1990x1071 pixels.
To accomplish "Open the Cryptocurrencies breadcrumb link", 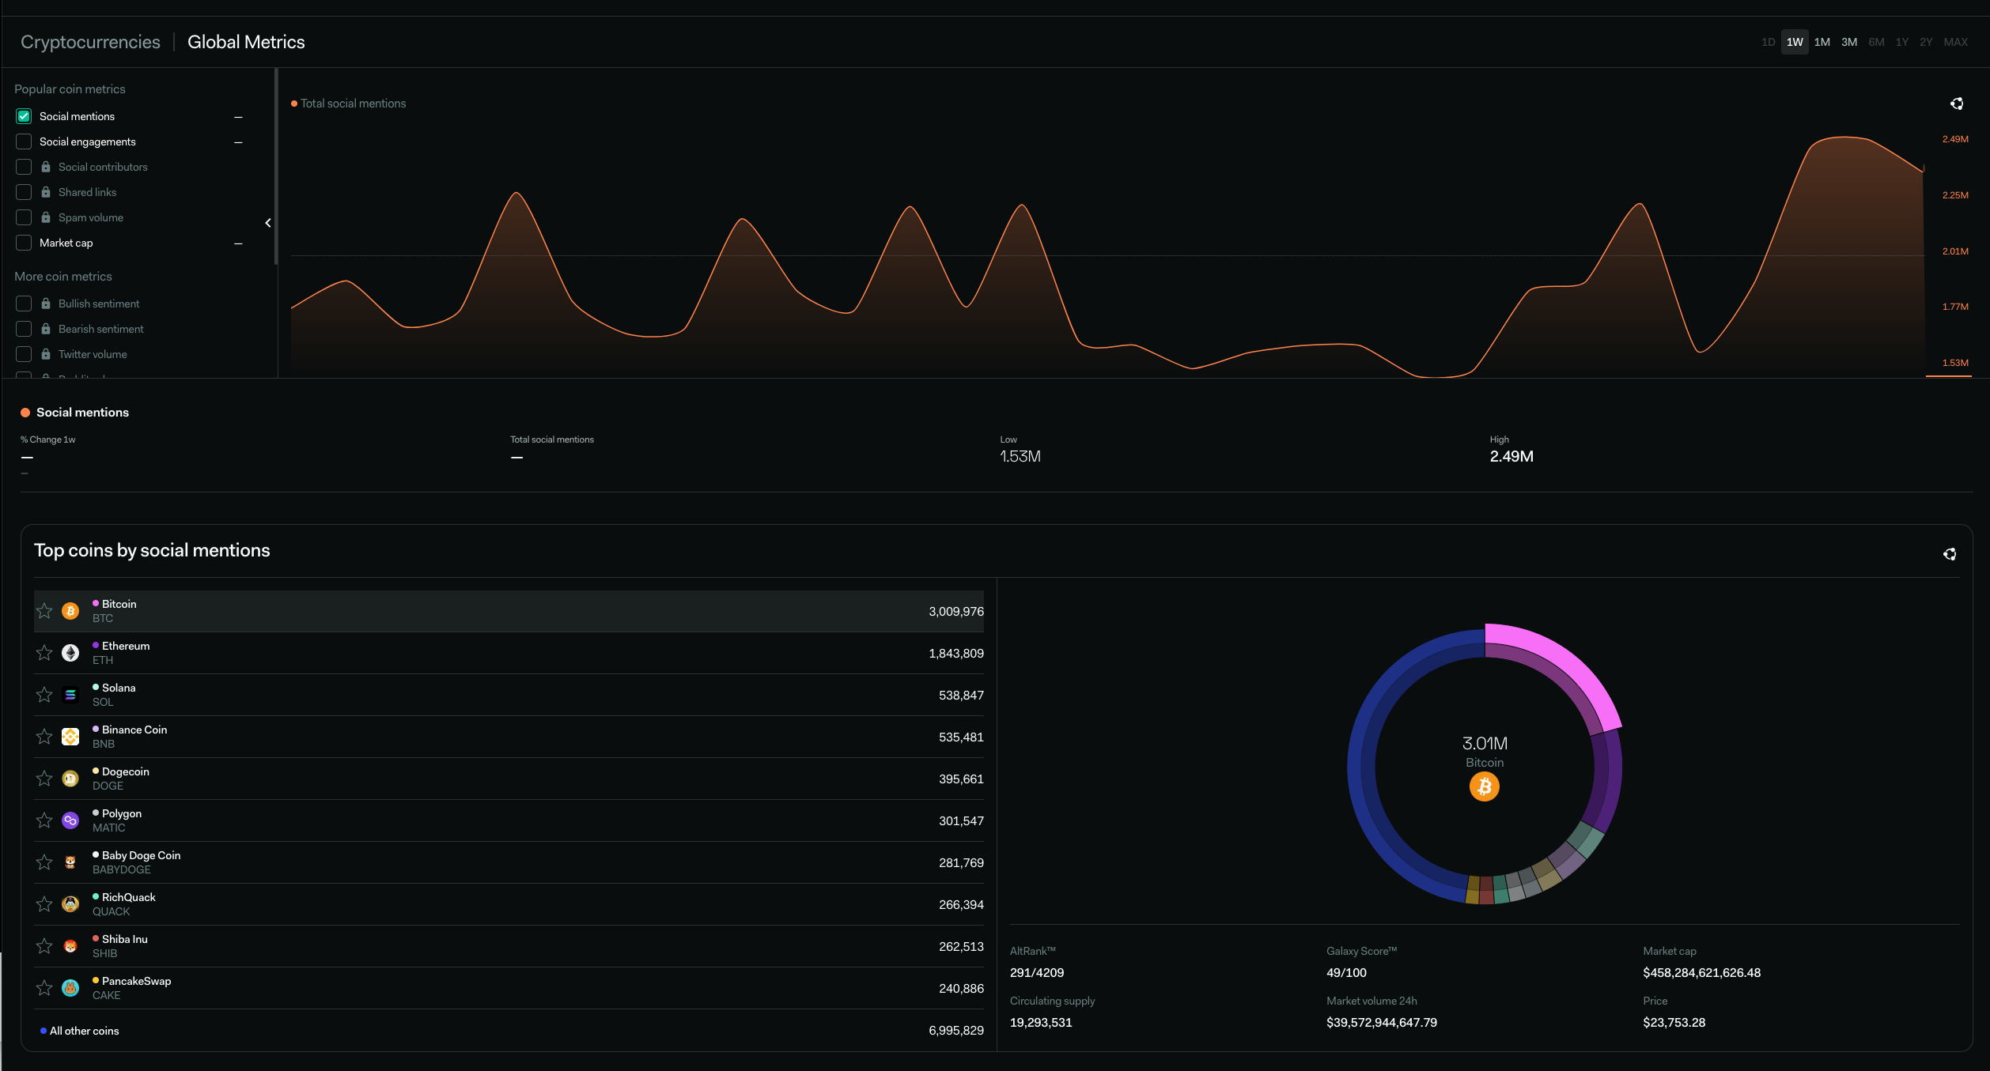I will (90, 42).
